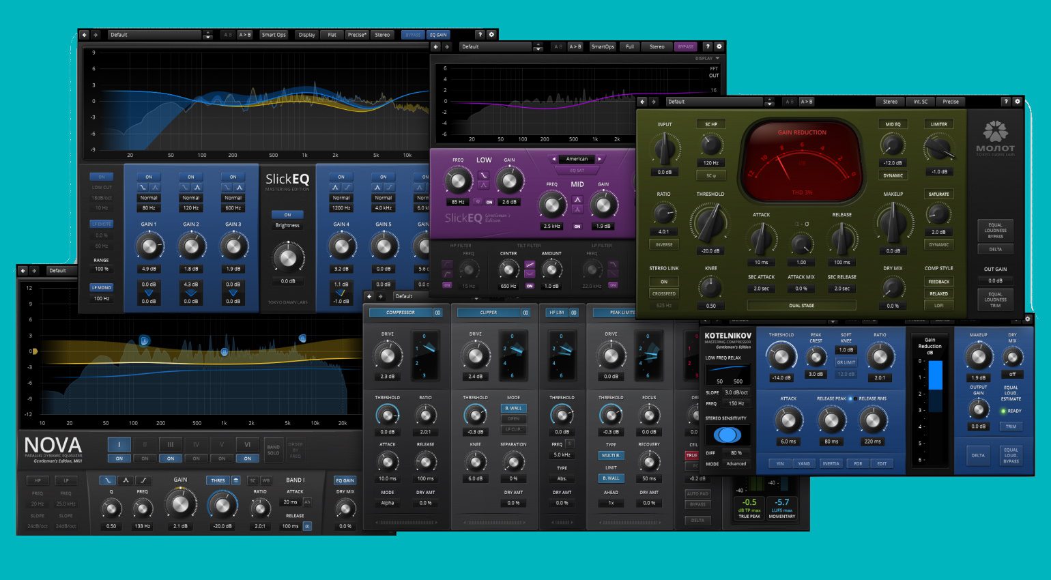Click redo arrow in SlickEQ Mastering toolbar
This screenshot has width=1051, height=580.
96,34
